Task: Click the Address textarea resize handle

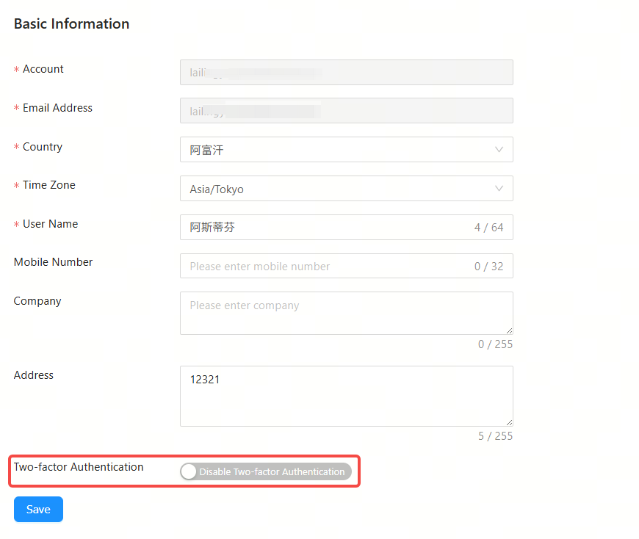Action: pyautogui.click(x=509, y=422)
